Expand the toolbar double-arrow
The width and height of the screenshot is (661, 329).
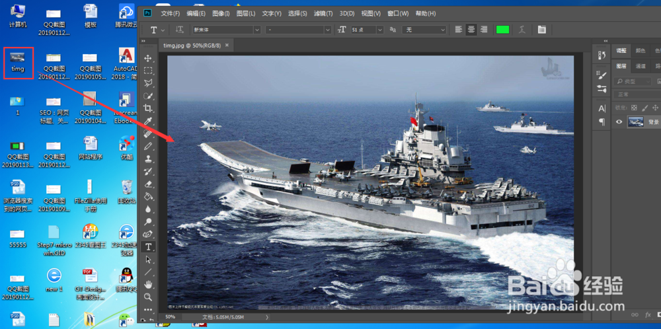tap(143, 41)
